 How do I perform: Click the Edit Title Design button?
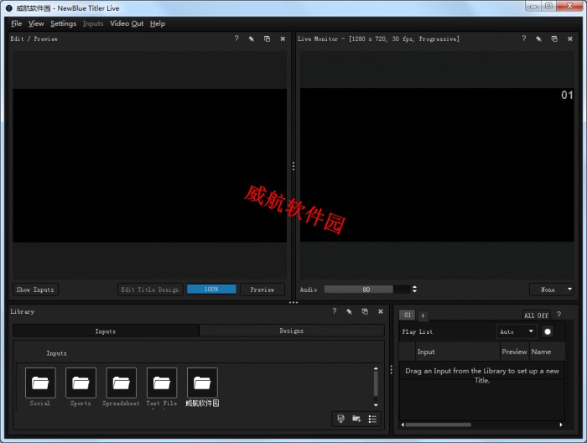(x=150, y=289)
